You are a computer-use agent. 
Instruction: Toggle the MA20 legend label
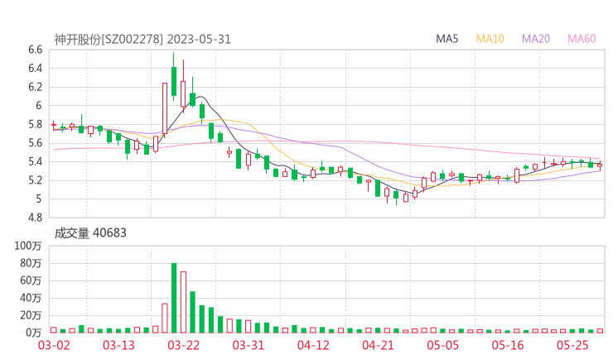[x=536, y=39]
